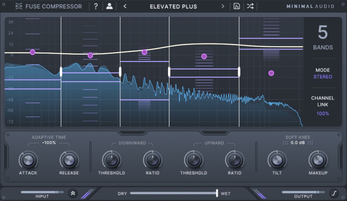
Task: Click the left panel collapse tab below display
Action: click(x=132, y=133)
